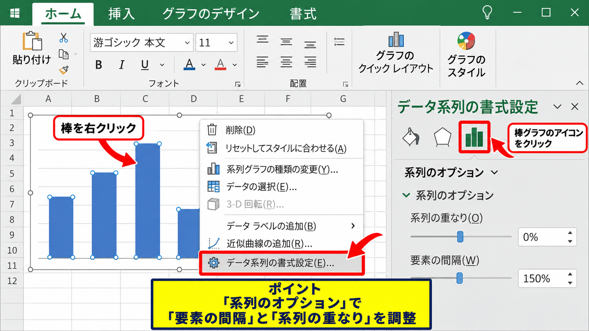
Task: Open グラフのクイック レイアウト gallery
Action: (x=396, y=53)
